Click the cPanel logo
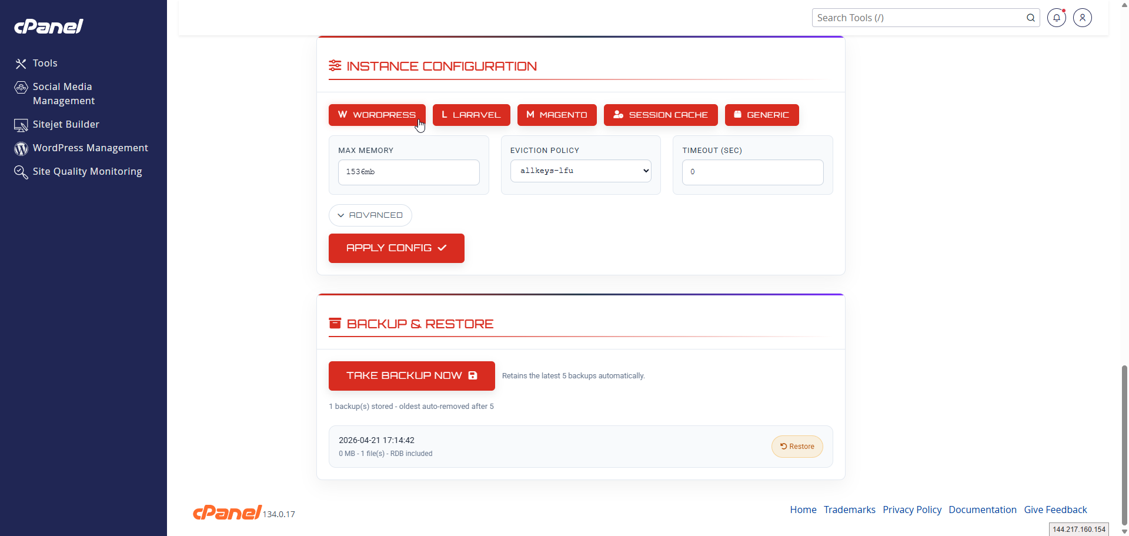The height and width of the screenshot is (536, 1129). point(48,26)
